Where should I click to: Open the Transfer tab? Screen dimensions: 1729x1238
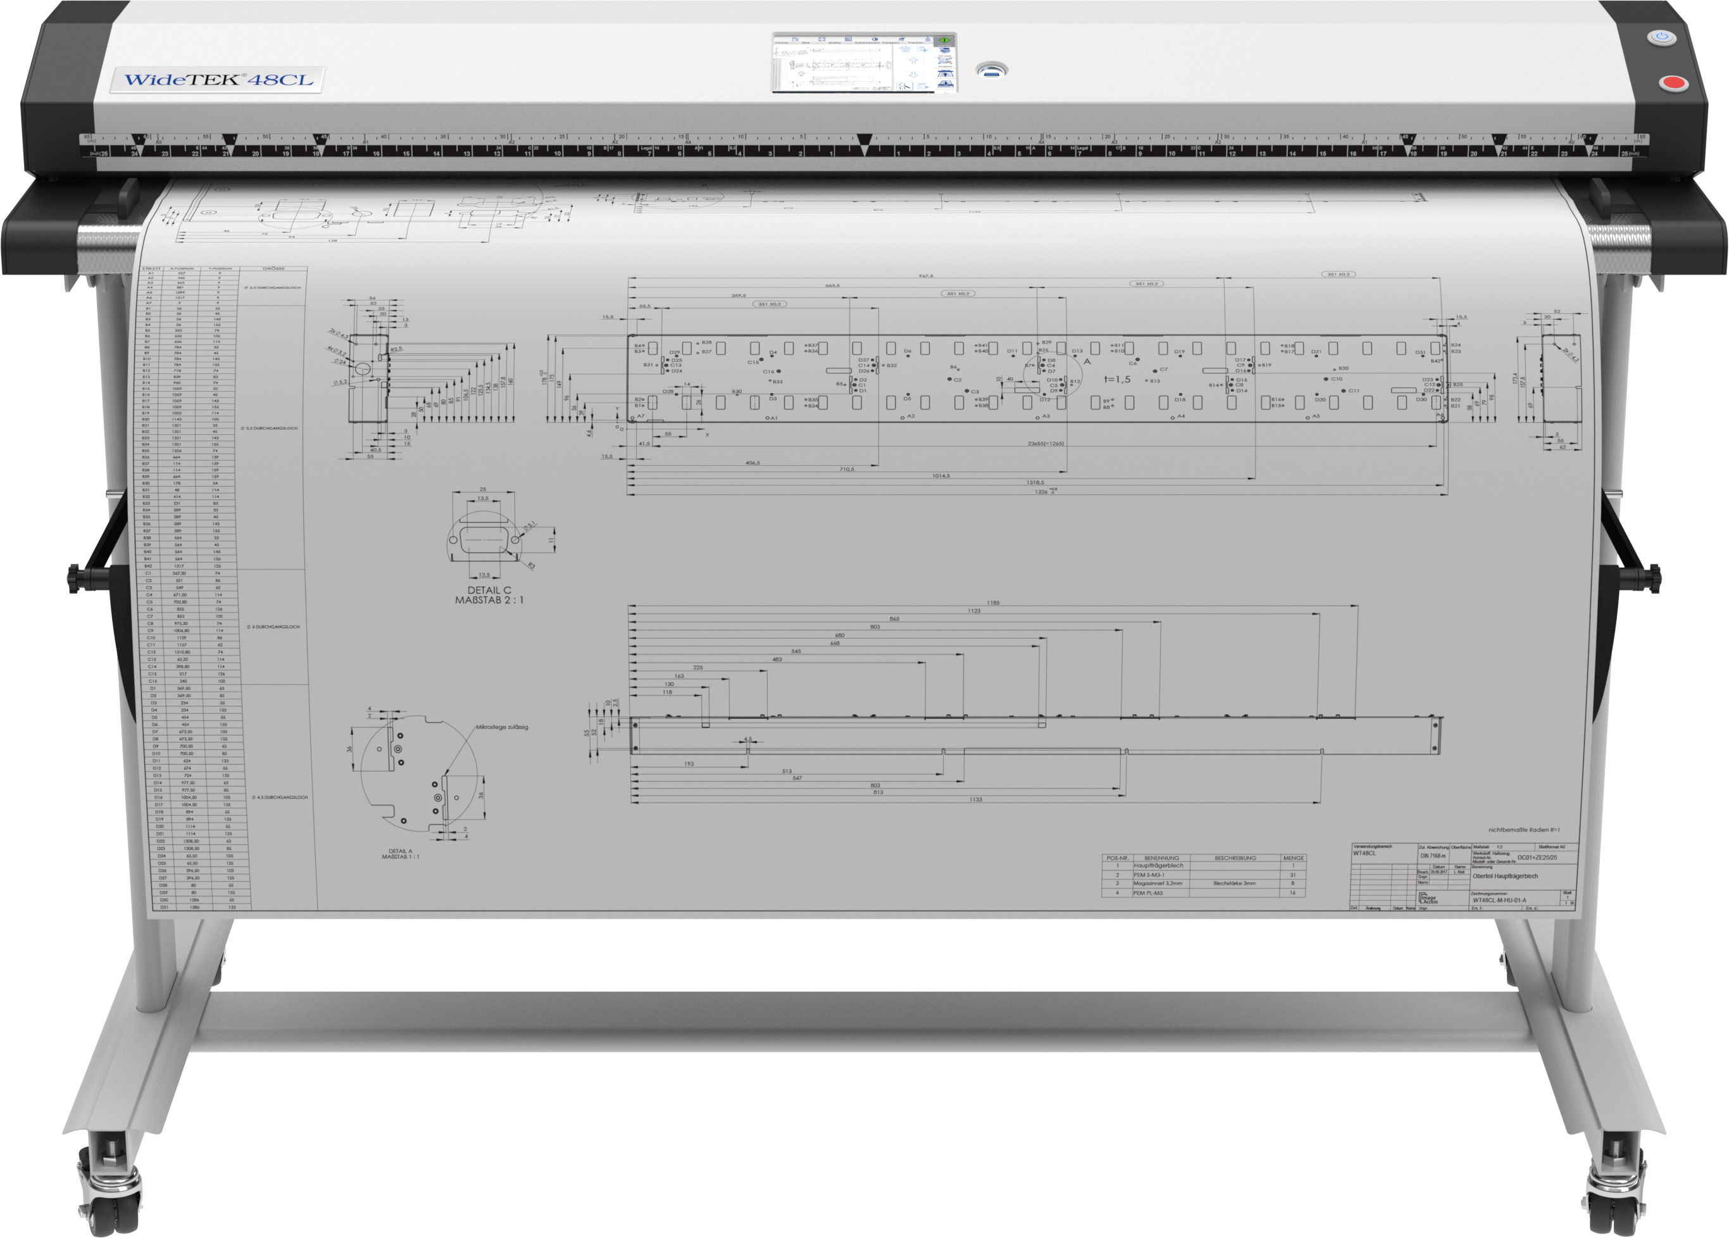click(x=920, y=41)
